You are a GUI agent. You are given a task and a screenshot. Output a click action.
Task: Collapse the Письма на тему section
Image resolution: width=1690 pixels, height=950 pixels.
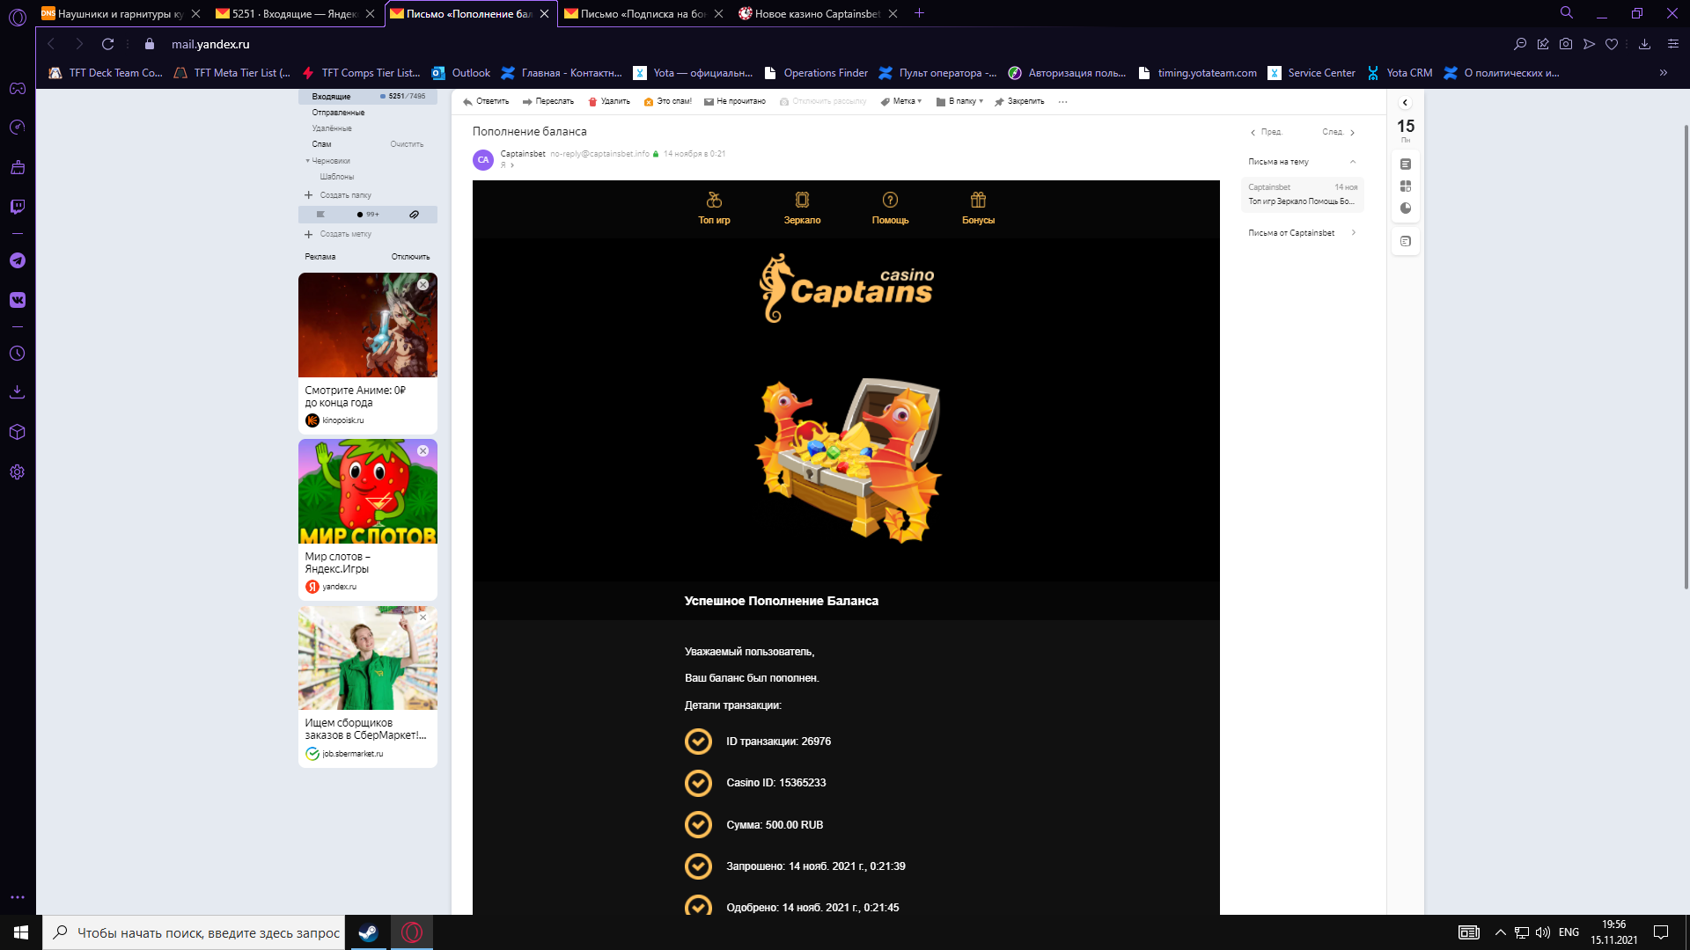(x=1352, y=162)
